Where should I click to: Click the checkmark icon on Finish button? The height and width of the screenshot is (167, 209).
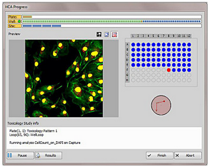click(150, 155)
